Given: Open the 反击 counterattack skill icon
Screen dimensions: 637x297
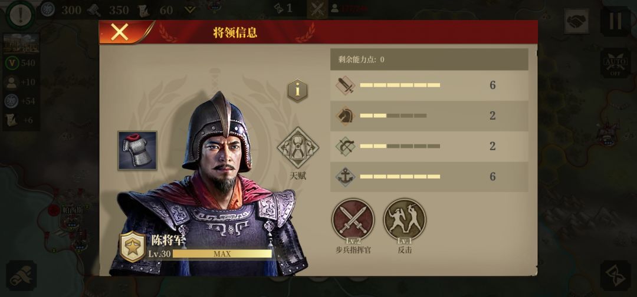Looking at the screenshot, I should [405, 219].
